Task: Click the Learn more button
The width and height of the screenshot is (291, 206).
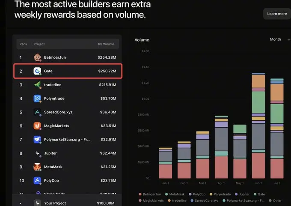Action: click(277, 14)
